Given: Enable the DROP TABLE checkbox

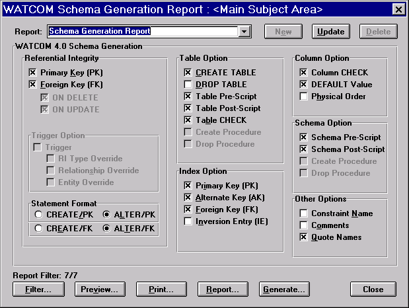Looking at the screenshot, I should tap(188, 85).
